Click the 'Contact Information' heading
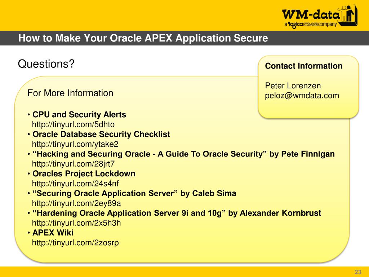This screenshot has width=369, height=277. pos(303,66)
